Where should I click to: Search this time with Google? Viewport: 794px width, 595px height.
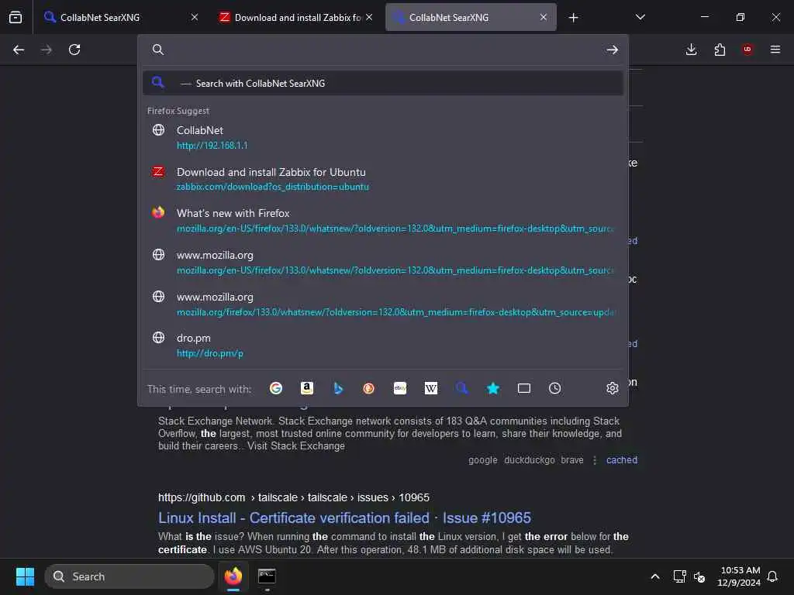click(276, 388)
